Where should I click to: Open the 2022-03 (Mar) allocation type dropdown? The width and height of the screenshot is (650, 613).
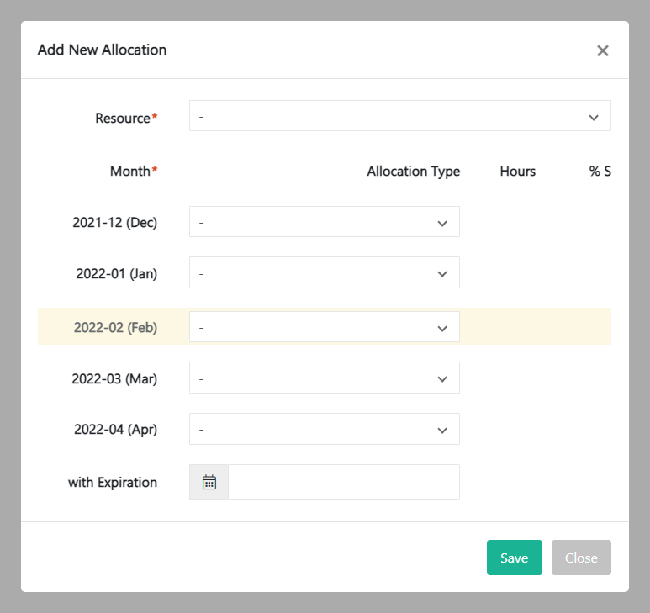point(324,378)
